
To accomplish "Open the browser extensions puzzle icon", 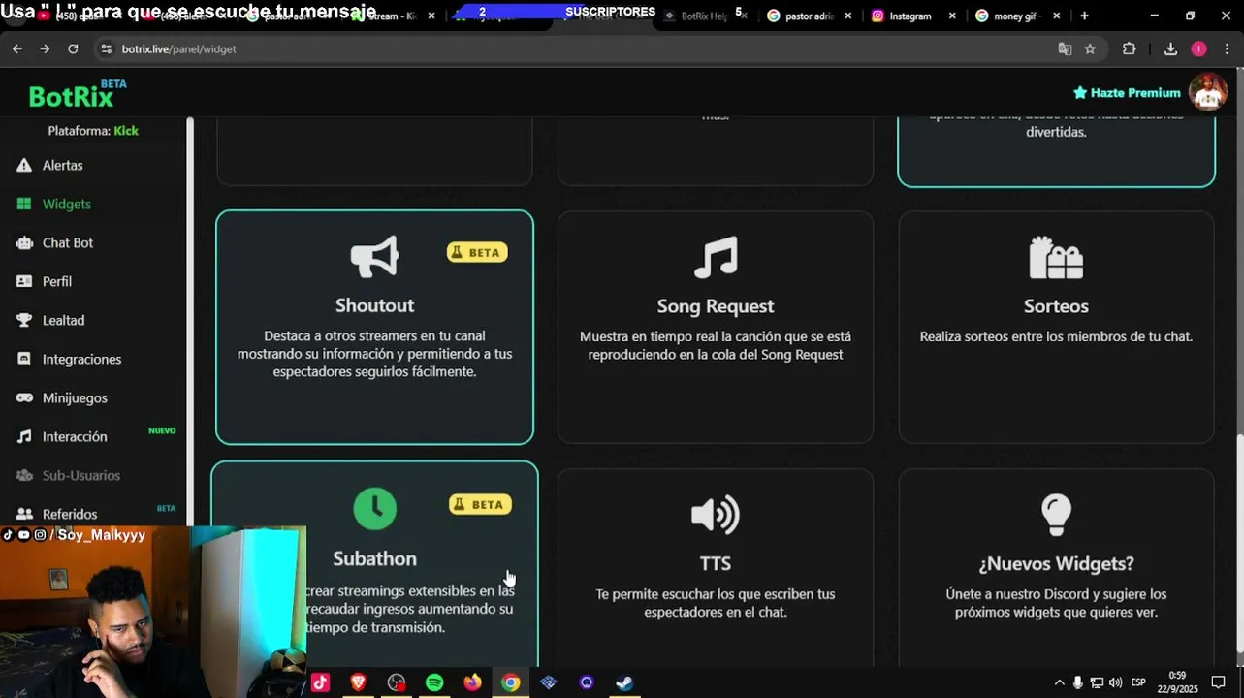I will coord(1129,48).
